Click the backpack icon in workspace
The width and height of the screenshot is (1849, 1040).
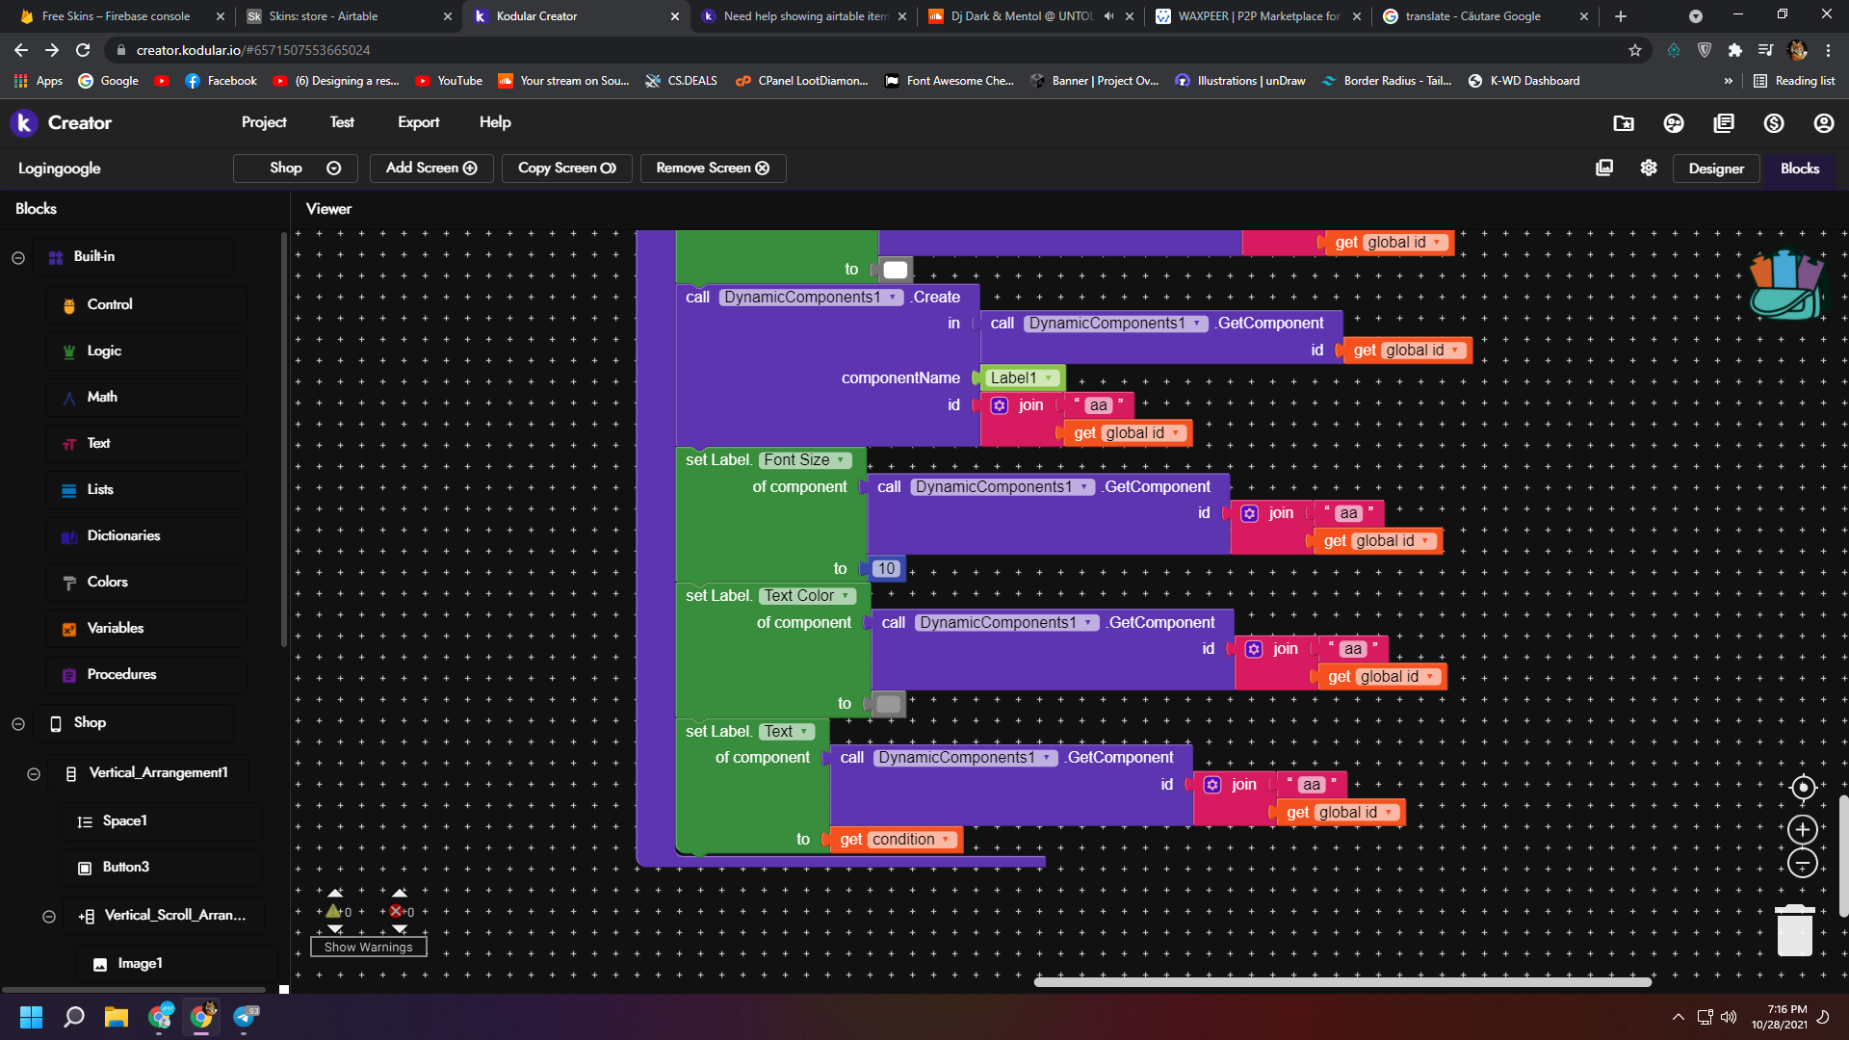click(x=1786, y=286)
